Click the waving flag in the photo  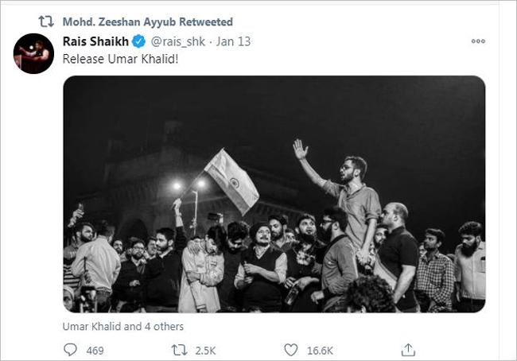[x=231, y=180]
